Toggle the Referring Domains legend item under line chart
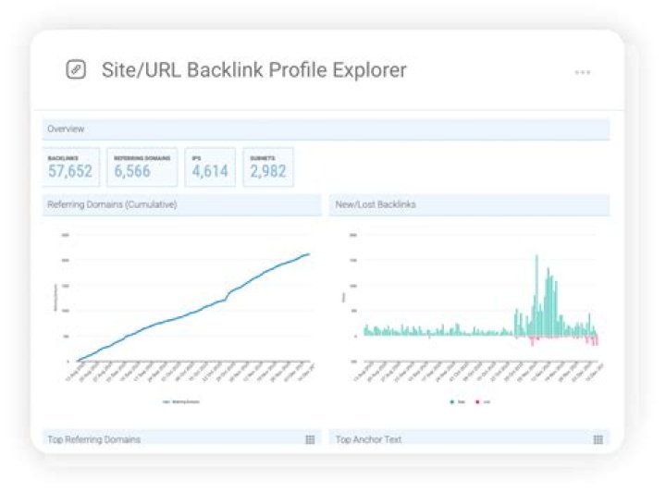The image size is (666, 492). pos(181,401)
